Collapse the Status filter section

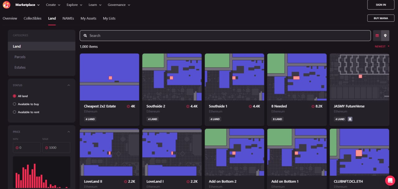(69, 85)
